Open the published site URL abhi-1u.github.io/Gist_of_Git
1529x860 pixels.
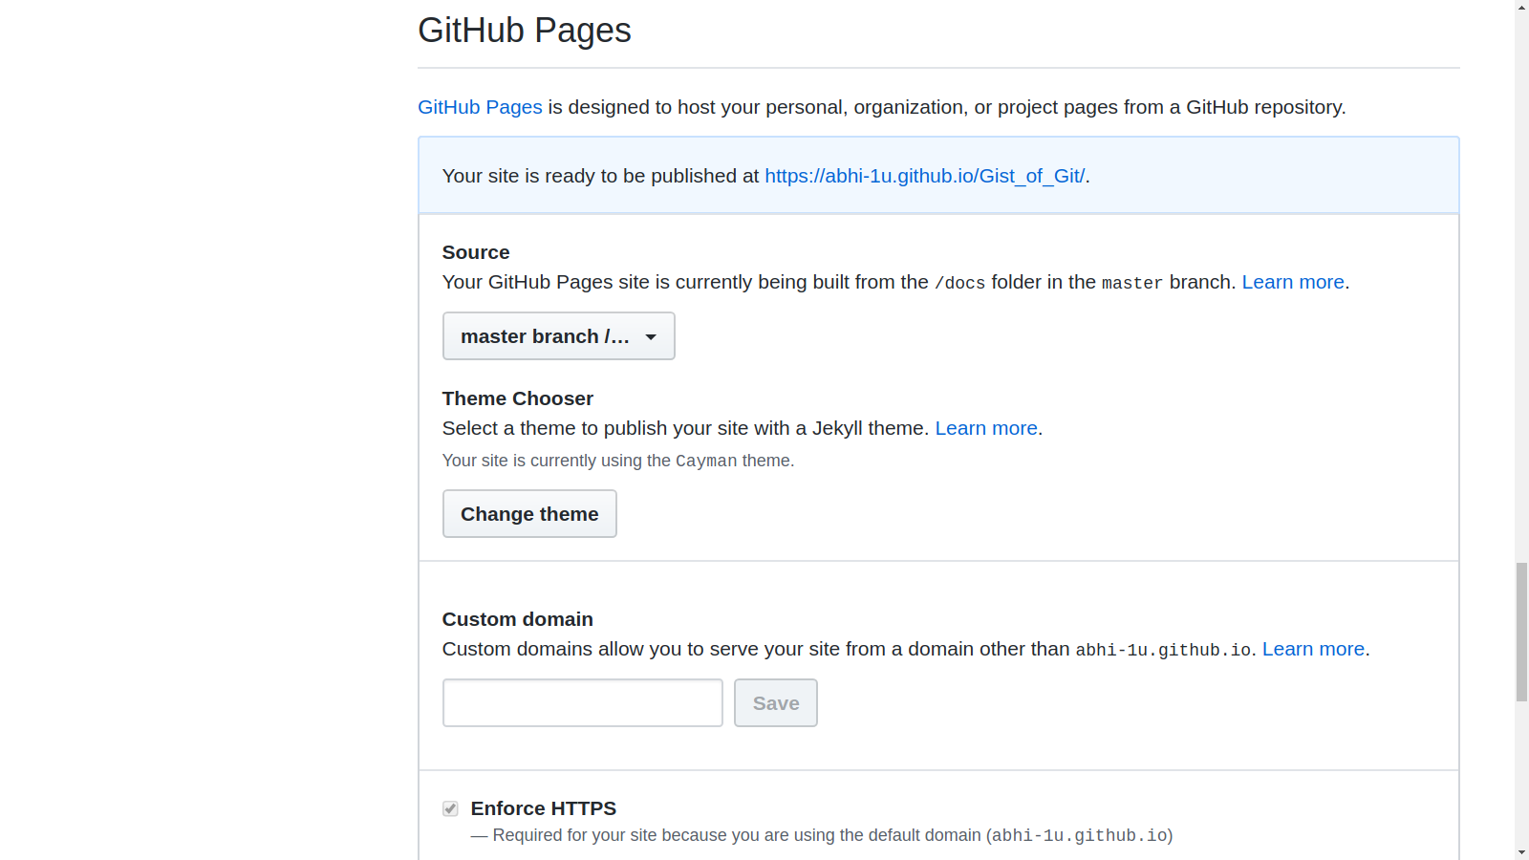[924, 176]
